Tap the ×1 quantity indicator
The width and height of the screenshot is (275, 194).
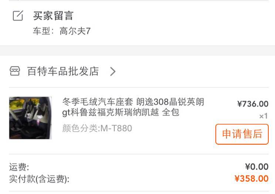tap(263, 116)
